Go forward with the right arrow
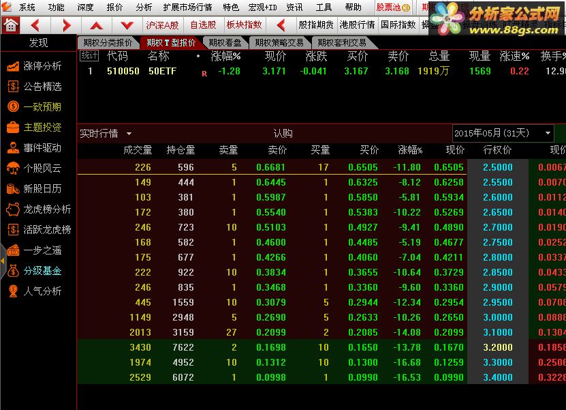The image size is (566, 410). tap(67, 25)
